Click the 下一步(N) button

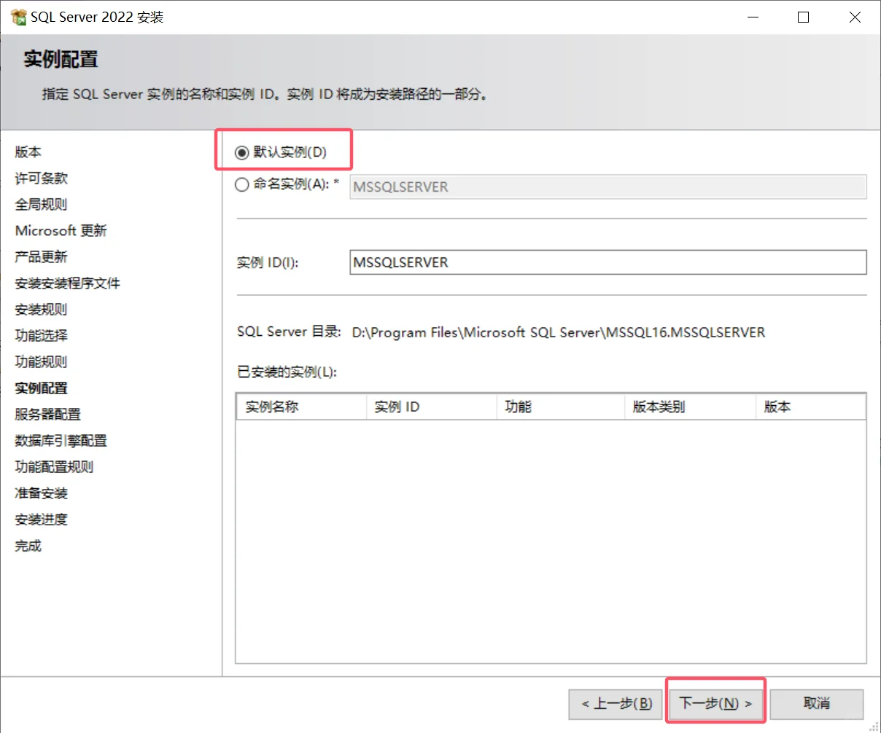tap(715, 703)
